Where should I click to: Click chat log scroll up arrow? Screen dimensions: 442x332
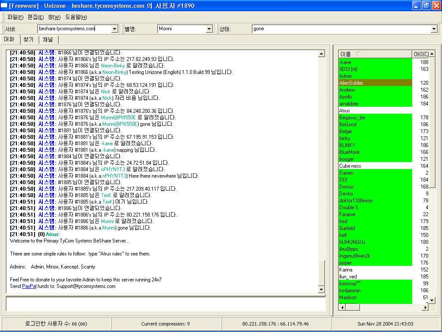(321, 54)
